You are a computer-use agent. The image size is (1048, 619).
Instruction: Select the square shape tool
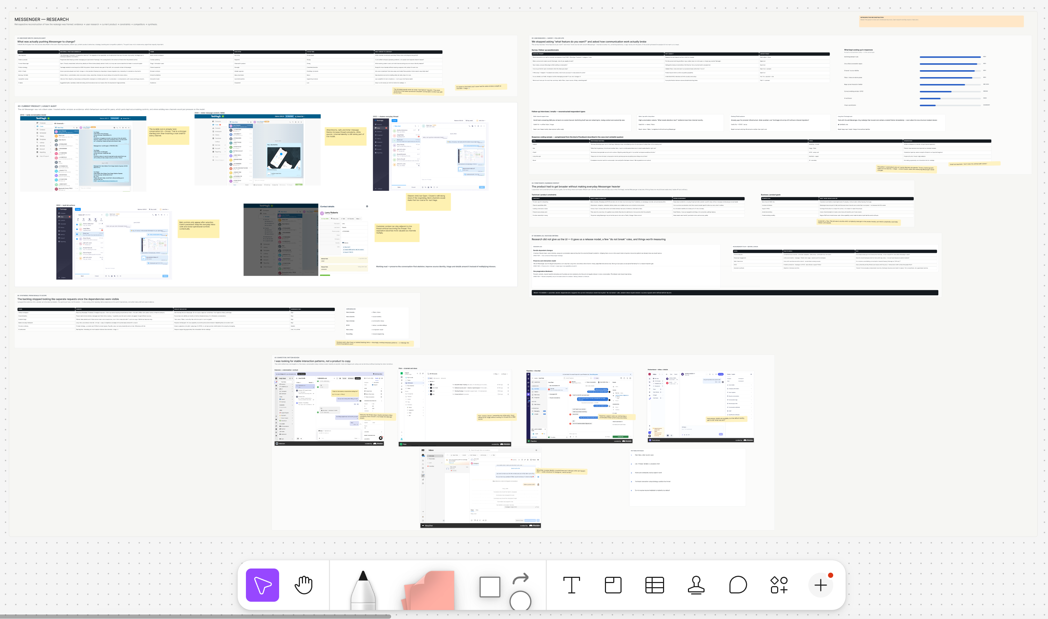pyautogui.click(x=490, y=587)
